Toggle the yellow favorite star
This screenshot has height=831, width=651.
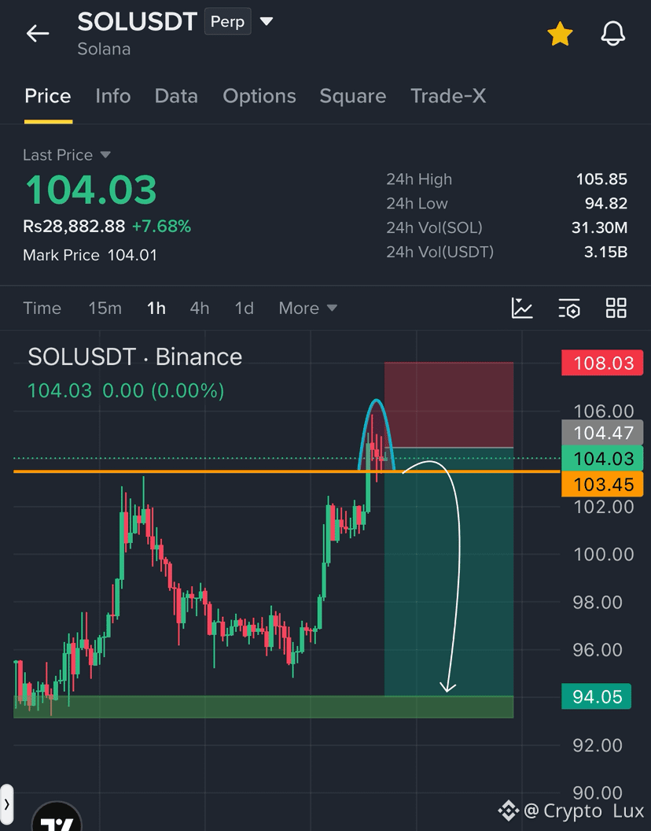(x=560, y=34)
